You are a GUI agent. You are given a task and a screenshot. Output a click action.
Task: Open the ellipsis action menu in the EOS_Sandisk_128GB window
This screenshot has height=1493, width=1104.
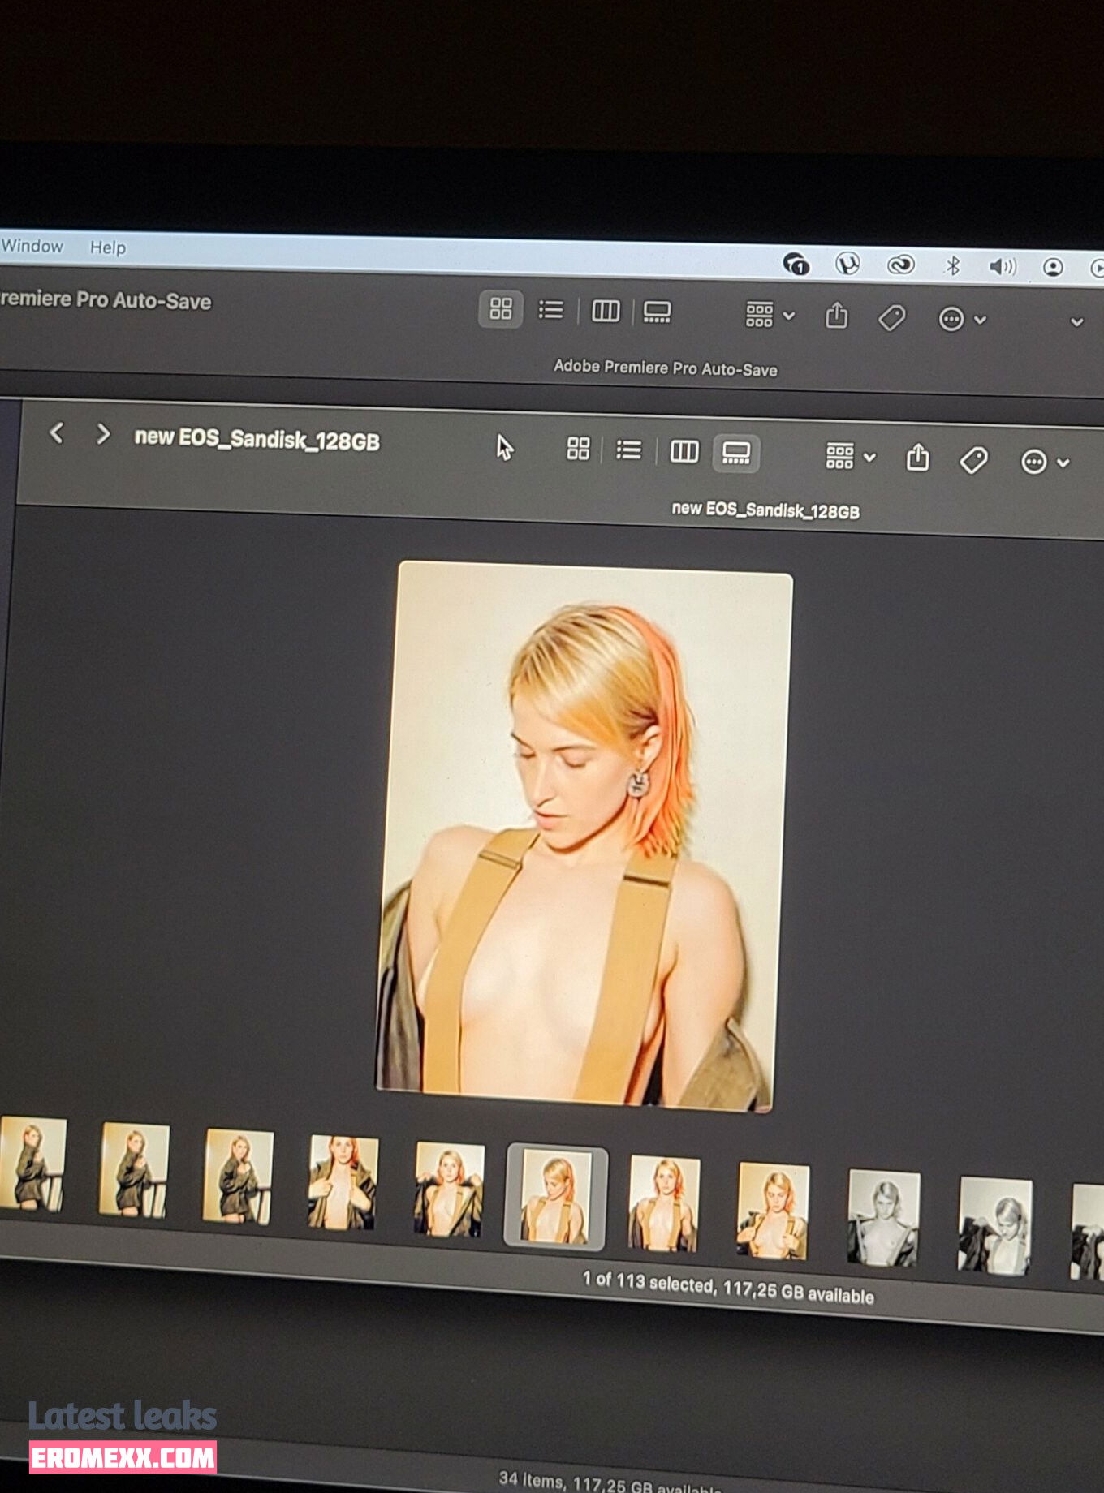pos(1045,463)
